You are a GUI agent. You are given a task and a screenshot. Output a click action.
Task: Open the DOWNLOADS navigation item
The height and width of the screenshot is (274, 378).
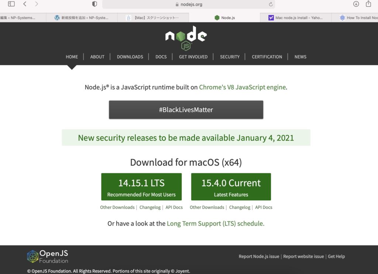click(130, 57)
